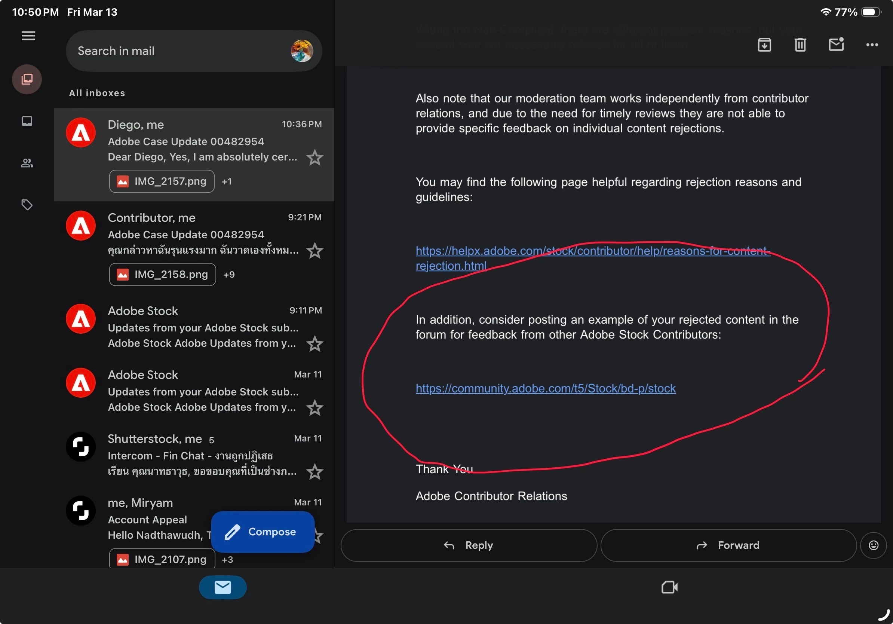Select All inboxes sidebar icon

click(27, 79)
